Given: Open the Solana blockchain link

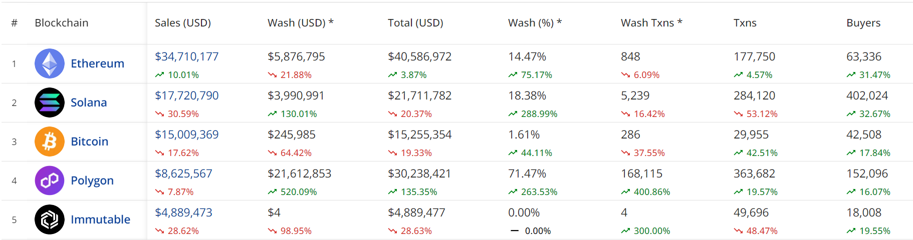Looking at the screenshot, I should pyautogui.click(x=89, y=102).
